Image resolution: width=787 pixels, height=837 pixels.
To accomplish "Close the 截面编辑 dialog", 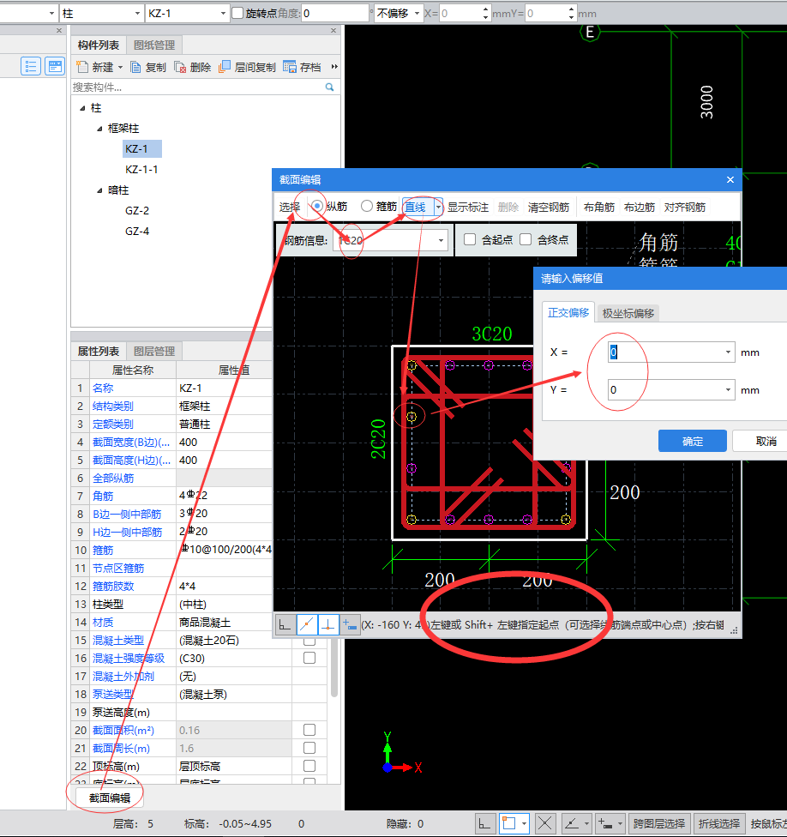I will [730, 180].
